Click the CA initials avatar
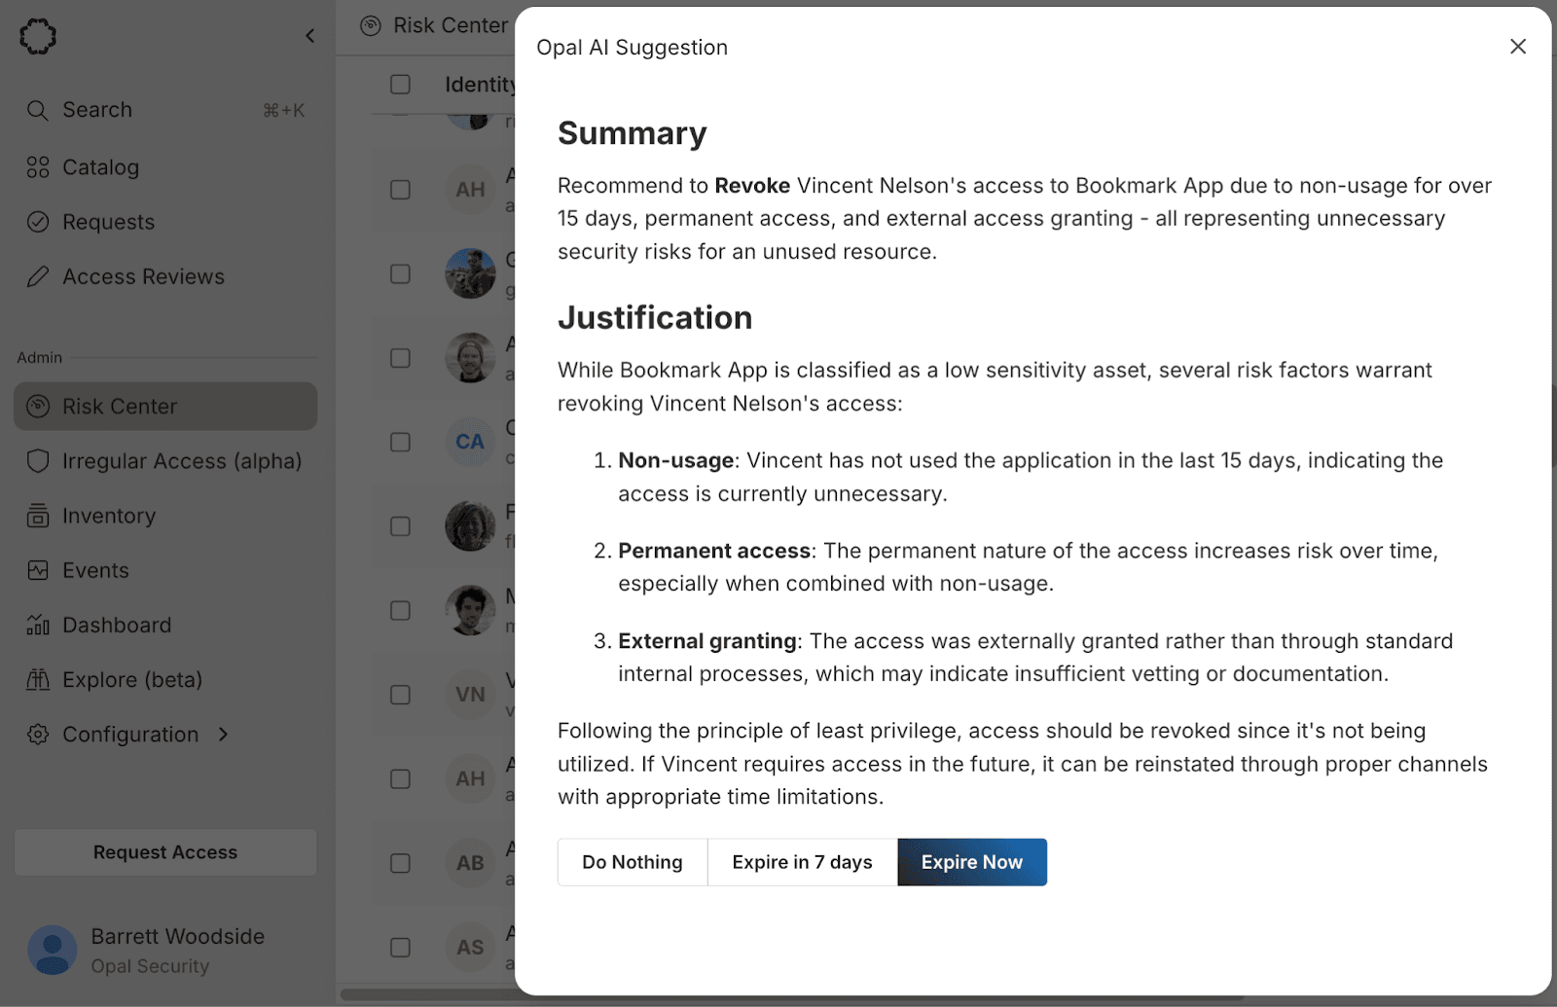Viewport: 1557px width, 1007px height. [470, 442]
